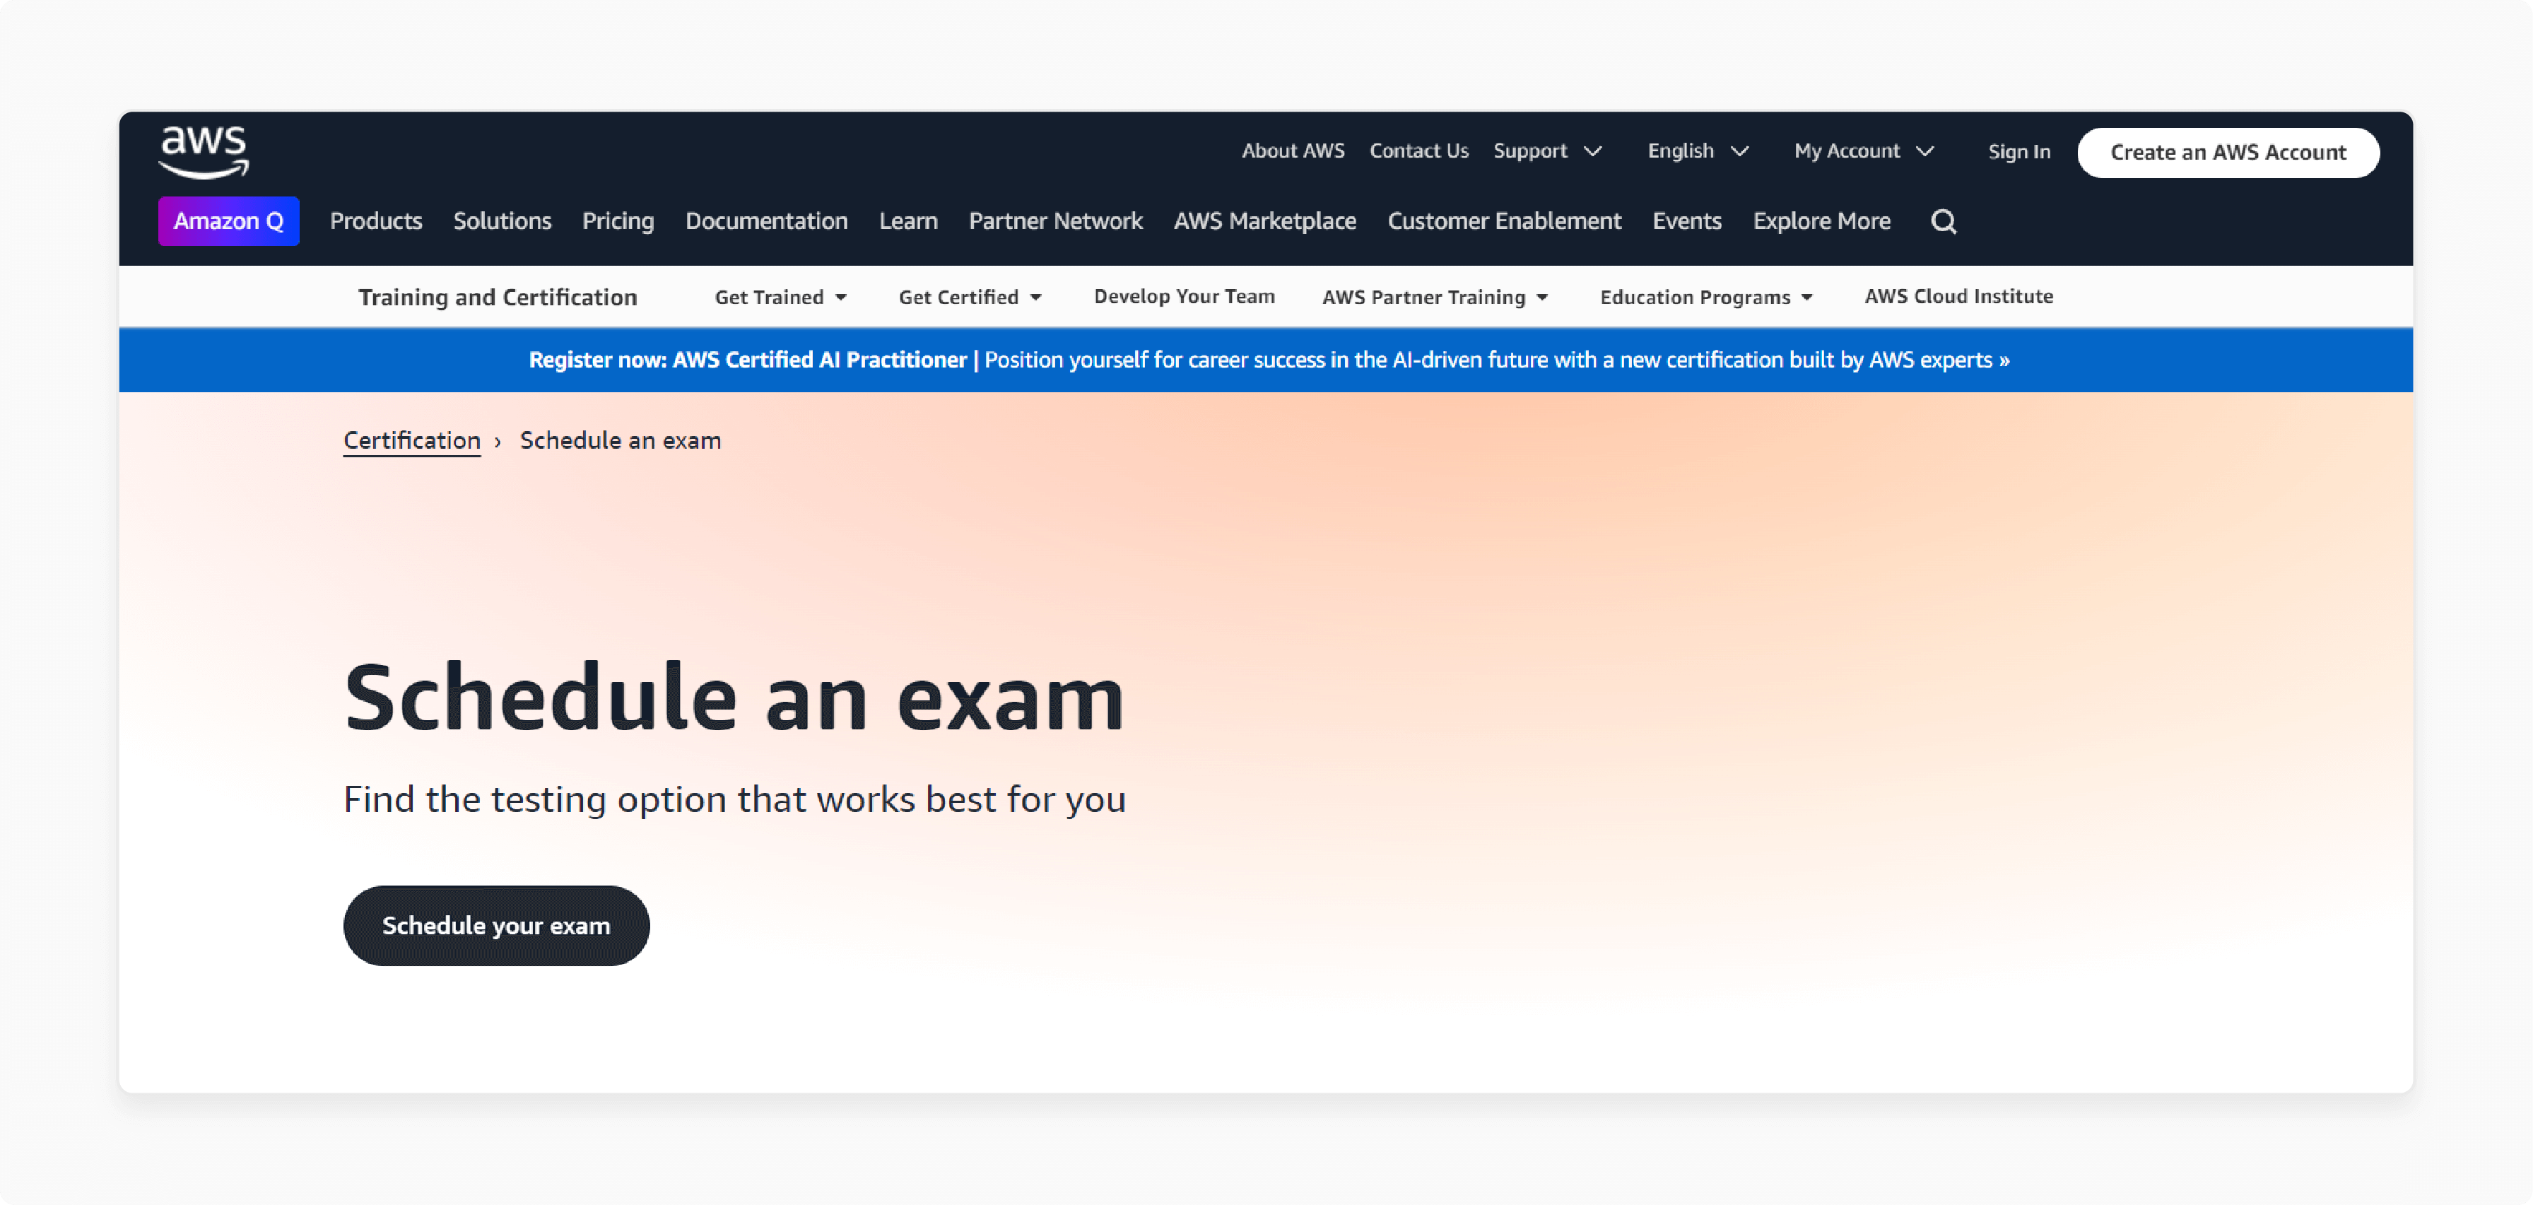Click the Certification breadcrumb link
Screen dimensions: 2533x1205
411,440
